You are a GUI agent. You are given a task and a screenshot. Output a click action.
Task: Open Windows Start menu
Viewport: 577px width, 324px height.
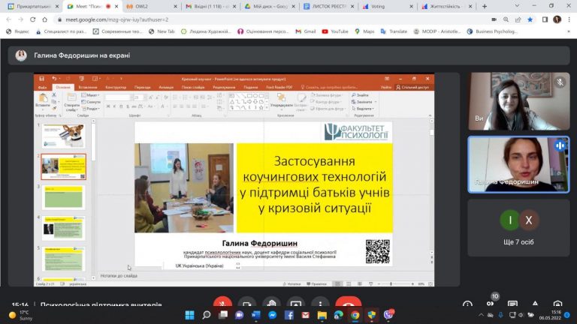[x=189, y=316]
